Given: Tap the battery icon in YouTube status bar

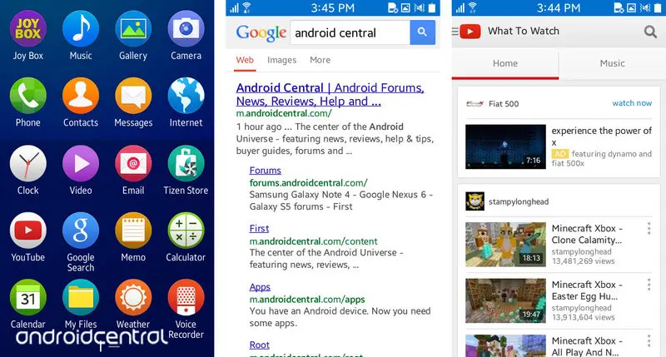Looking at the screenshot, I should click(x=658, y=7).
